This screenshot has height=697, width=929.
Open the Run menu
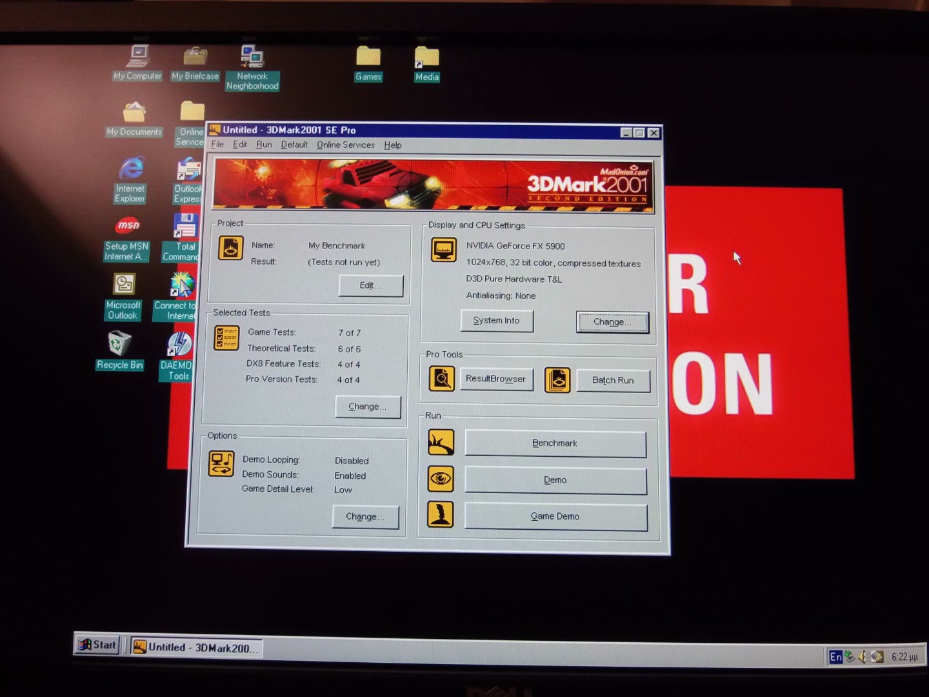point(264,145)
